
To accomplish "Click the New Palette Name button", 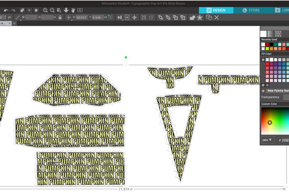I will click(275, 91).
